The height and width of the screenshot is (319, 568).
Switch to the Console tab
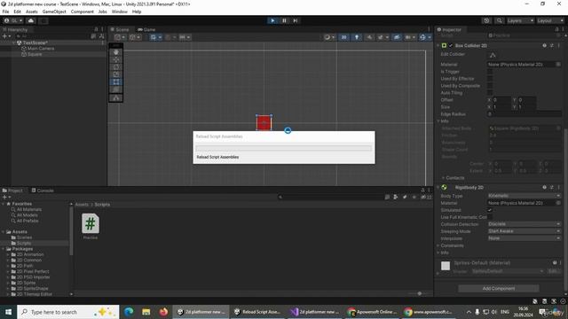click(x=43, y=191)
